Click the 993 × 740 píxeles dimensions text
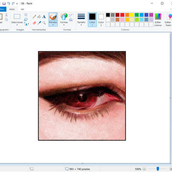Viewport: 172px width, 172px height. coord(80,169)
